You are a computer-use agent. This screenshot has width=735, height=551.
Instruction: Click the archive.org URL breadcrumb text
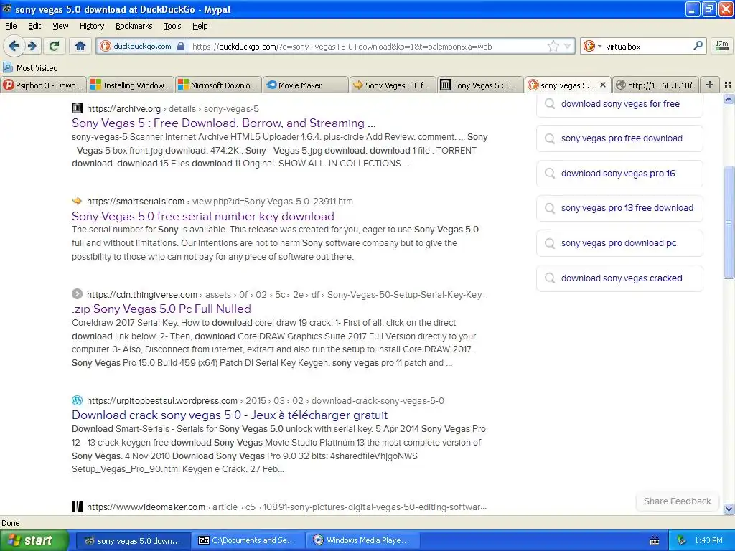pyautogui.click(x=172, y=109)
